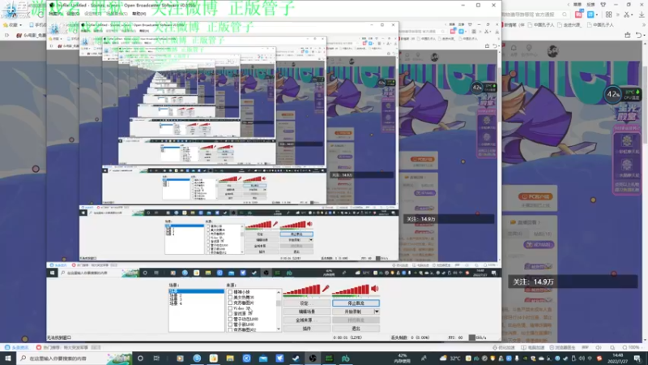This screenshot has width=648, height=365.
Task: Mute the desktop speaker icon in OBS
Action: pyautogui.click(x=374, y=289)
